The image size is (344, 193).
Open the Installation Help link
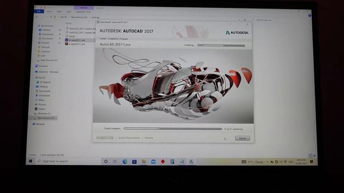pos(105,138)
